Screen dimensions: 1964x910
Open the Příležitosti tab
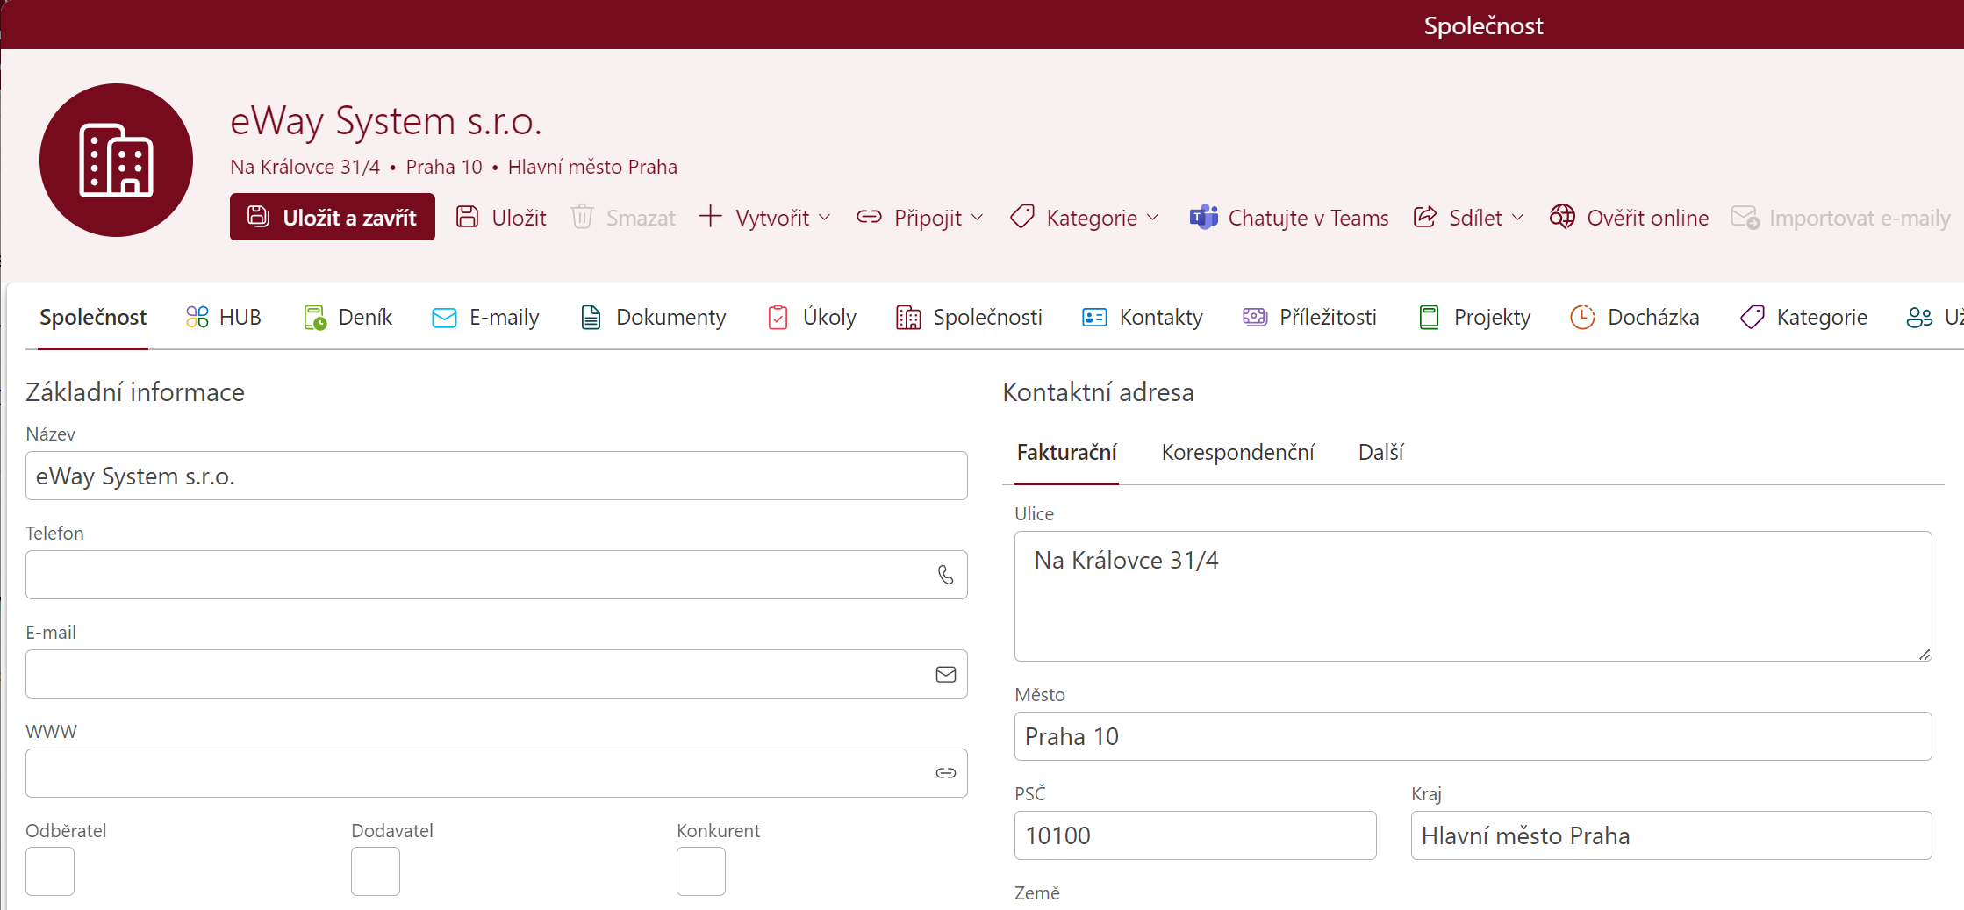click(1309, 317)
